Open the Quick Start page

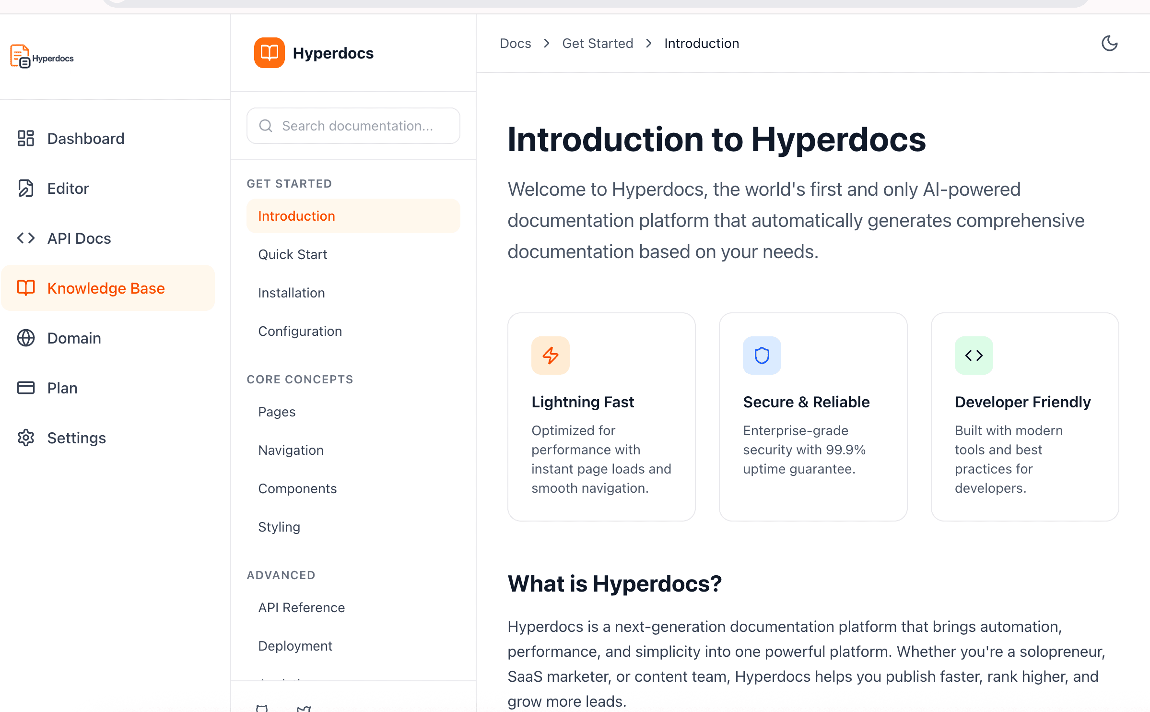pyautogui.click(x=293, y=254)
